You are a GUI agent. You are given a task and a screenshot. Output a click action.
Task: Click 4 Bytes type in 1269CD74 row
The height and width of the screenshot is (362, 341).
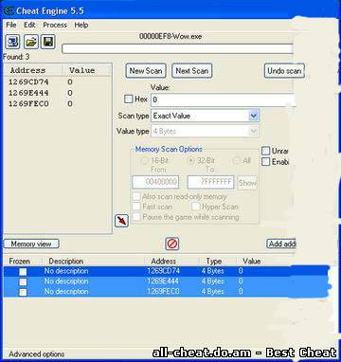pos(213,271)
